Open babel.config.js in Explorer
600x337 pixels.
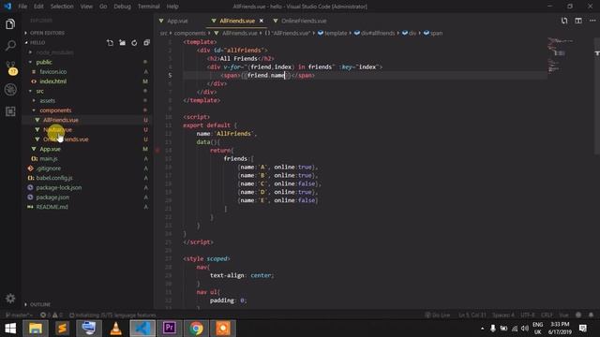[54, 178]
